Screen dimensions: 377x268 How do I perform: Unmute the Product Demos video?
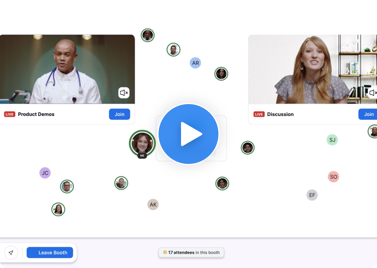(124, 93)
